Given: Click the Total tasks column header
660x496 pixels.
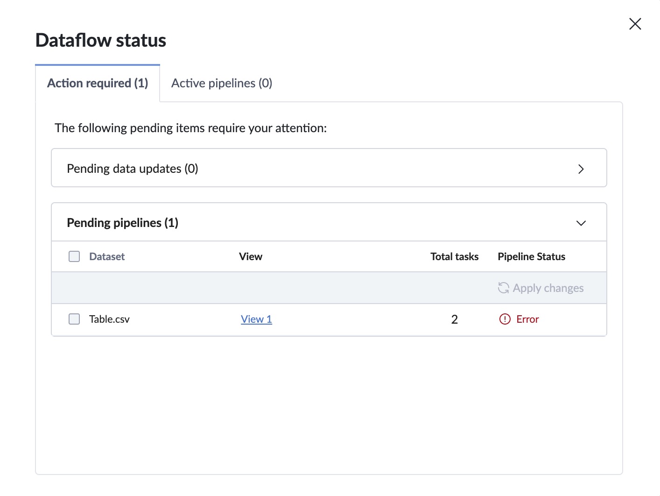Looking at the screenshot, I should coord(454,256).
